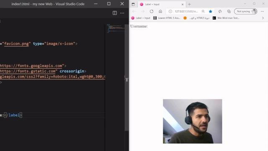Click the VS Code vertical scrollbar
Screen dimensions: 268x151
(x=126, y=78)
